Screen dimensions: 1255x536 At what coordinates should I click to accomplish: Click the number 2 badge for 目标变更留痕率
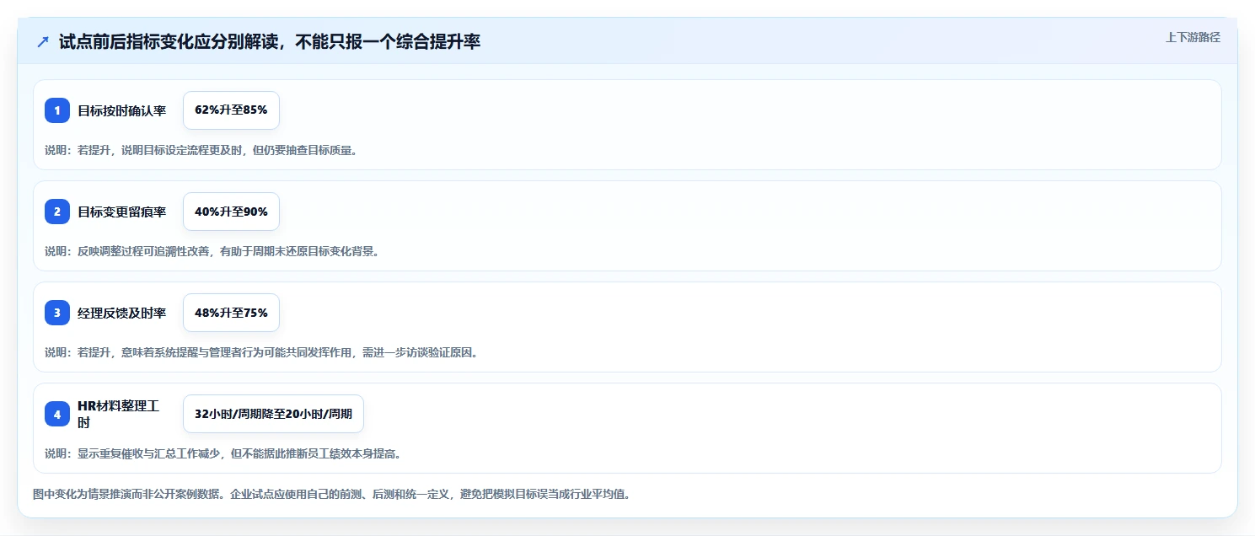(x=57, y=212)
